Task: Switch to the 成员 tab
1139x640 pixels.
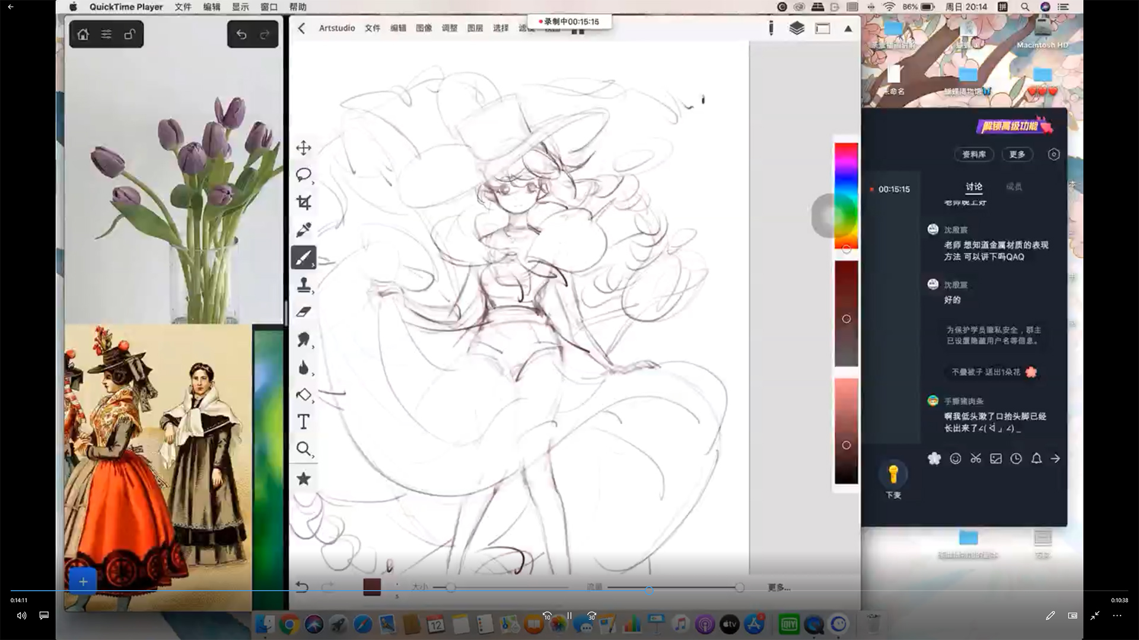Action: (x=1014, y=187)
